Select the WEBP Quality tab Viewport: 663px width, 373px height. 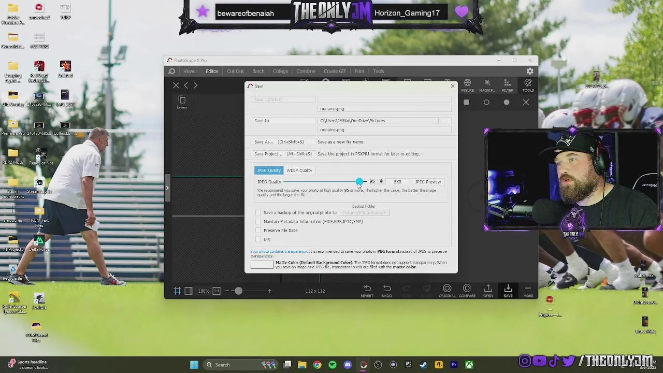[x=299, y=170]
